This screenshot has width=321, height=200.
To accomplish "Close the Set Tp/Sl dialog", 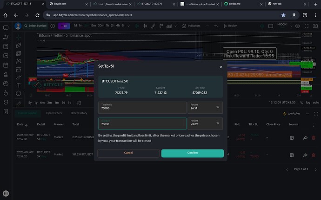I will [221, 67].
